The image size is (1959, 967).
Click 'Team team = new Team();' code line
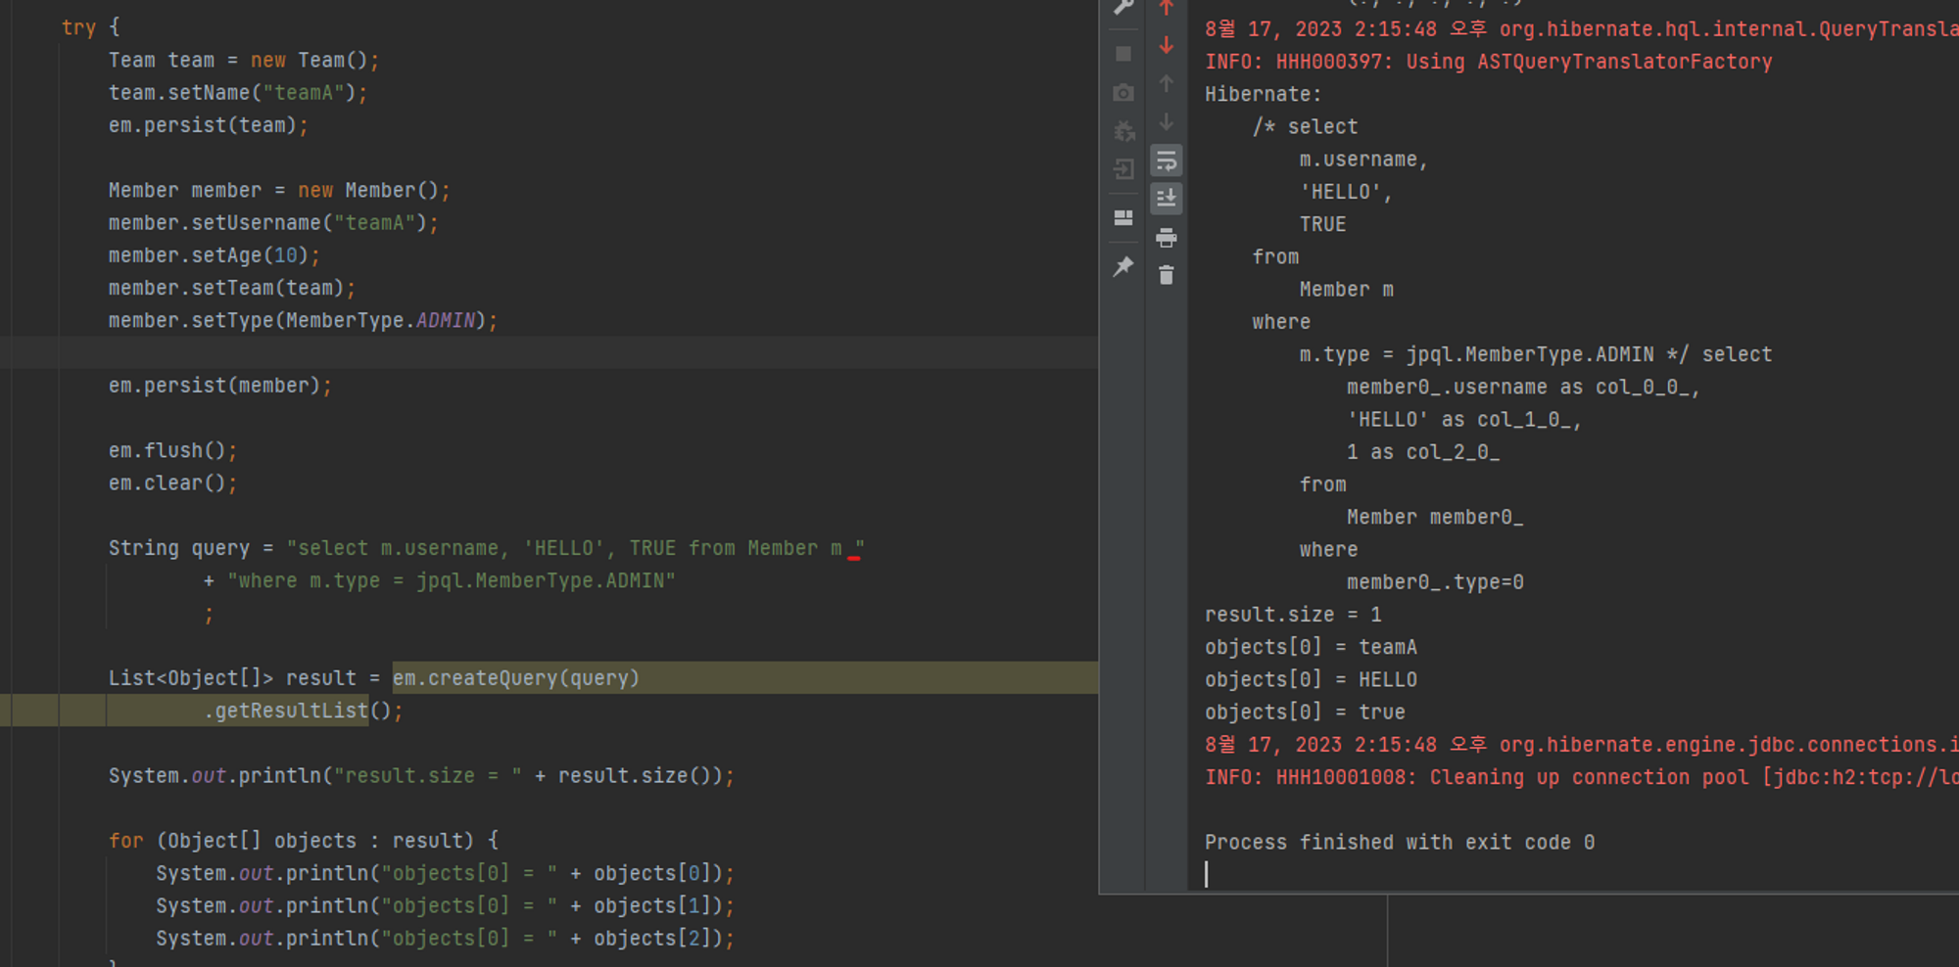(x=243, y=61)
